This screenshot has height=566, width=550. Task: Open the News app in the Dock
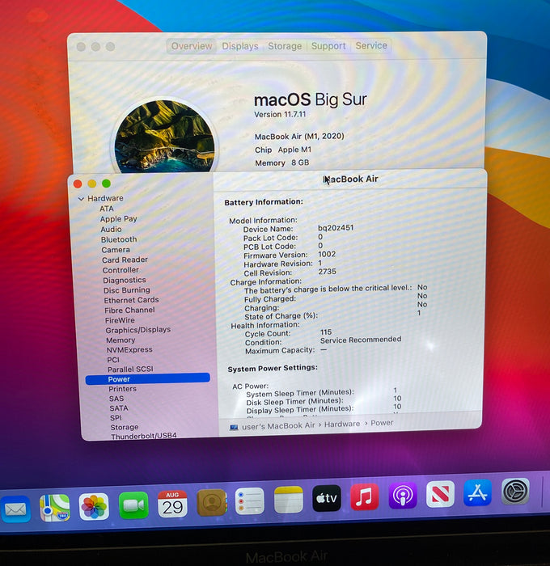click(x=440, y=494)
